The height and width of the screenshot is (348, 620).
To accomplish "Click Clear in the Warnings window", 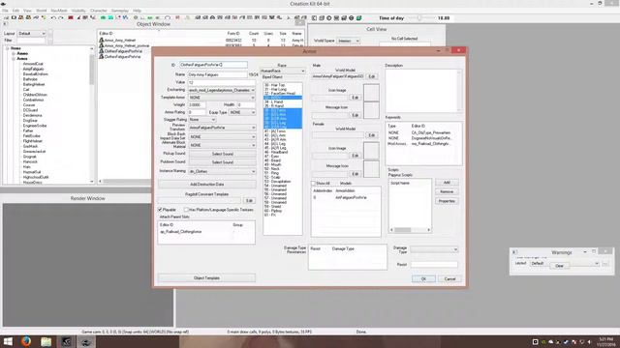I will click(559, 266).
